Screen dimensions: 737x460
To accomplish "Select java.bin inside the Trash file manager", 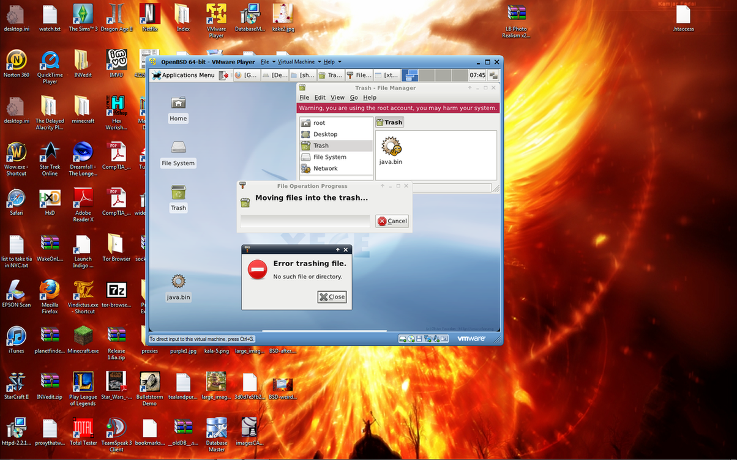I will pyautogui.click(x=391, y=151).
